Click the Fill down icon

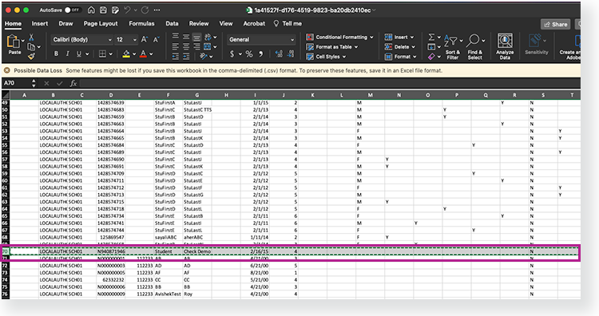click(x=431, y=47)
